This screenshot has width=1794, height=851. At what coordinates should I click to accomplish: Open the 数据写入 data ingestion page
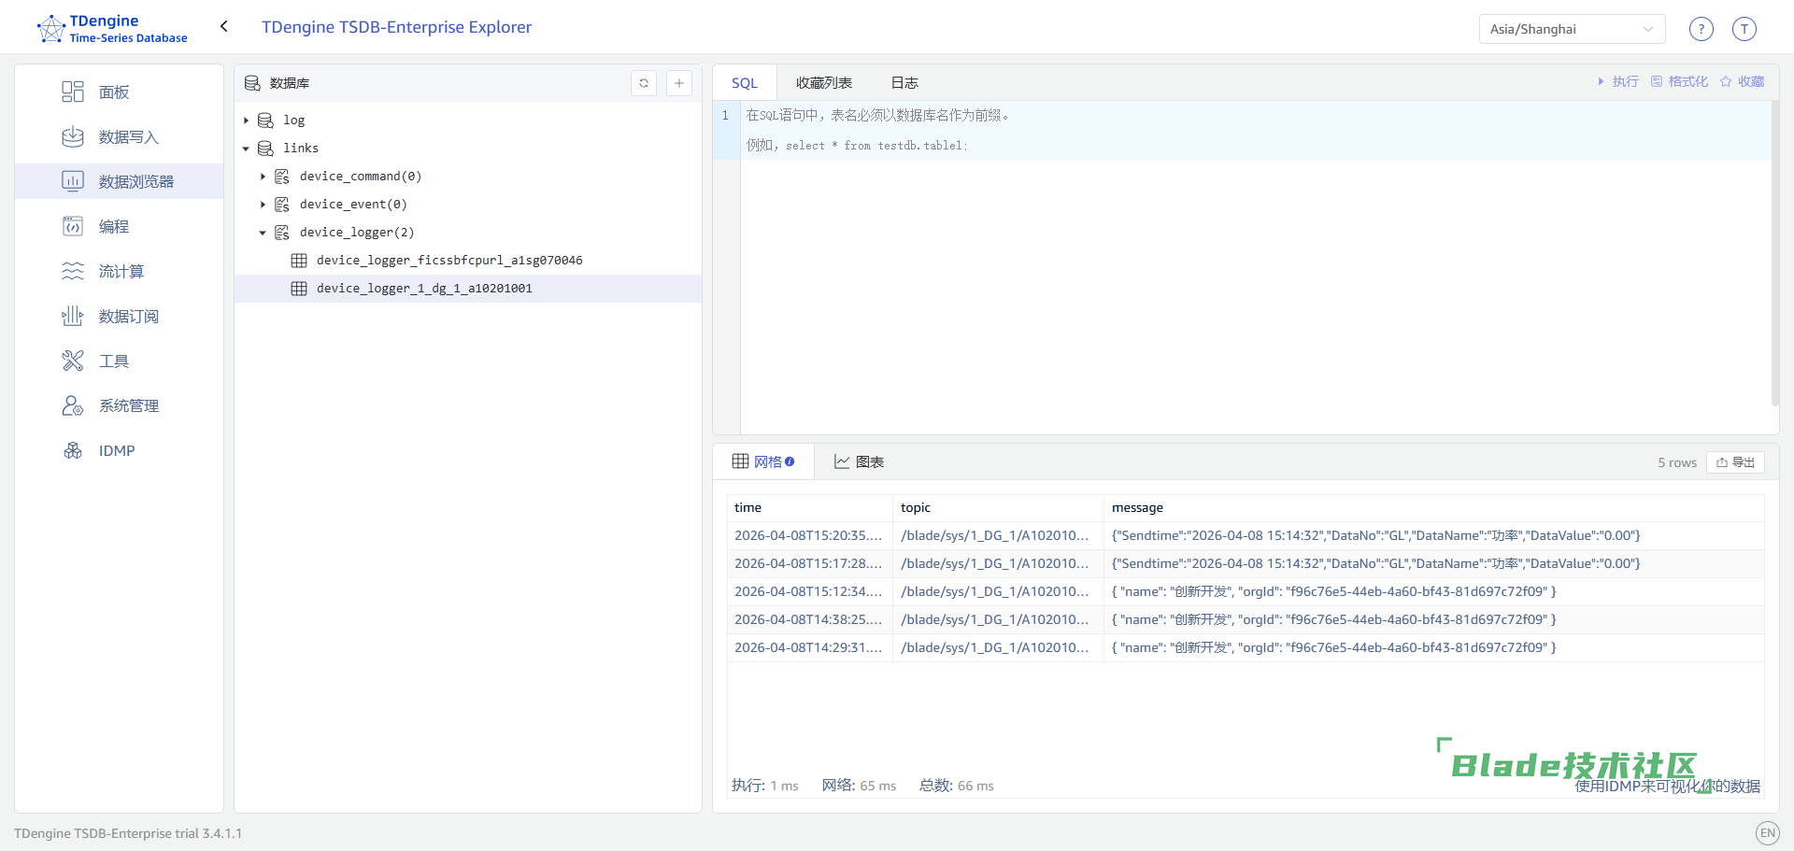(128, 137)
